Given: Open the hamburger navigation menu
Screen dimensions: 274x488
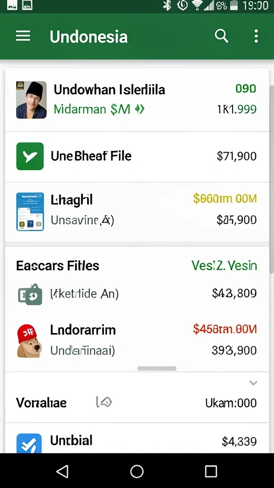Looking at the screenshot, I should point(23,36).
